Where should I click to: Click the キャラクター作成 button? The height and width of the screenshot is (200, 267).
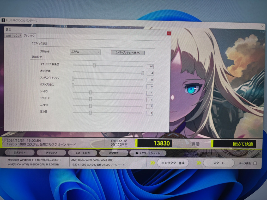point(173,163)
